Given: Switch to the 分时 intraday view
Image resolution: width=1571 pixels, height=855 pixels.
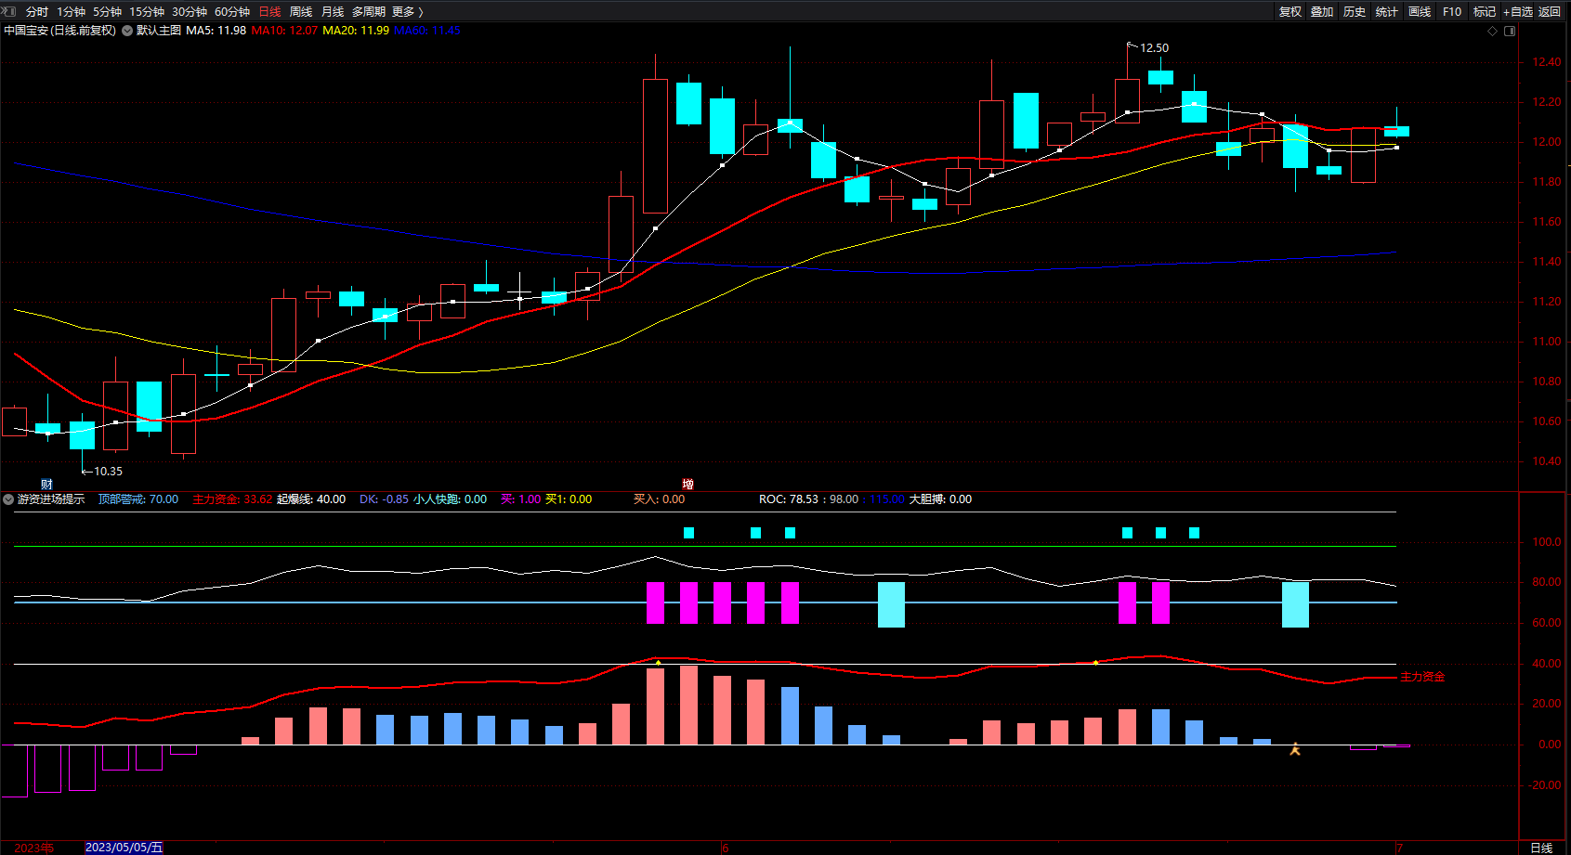Looking at the screenshot, I should tap(37, 12).
